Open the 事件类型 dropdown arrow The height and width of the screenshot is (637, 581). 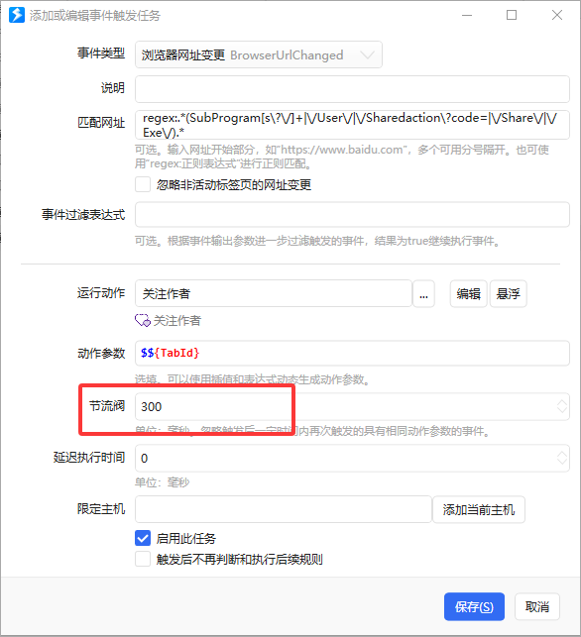point(367,54)
